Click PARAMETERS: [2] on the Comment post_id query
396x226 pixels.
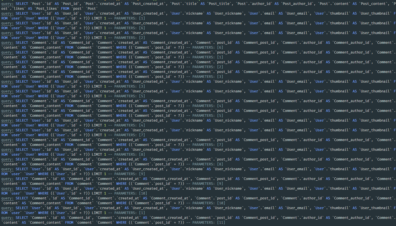point(208,67)
